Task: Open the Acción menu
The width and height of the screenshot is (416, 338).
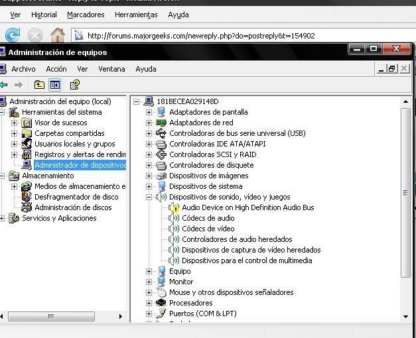Action: tap(56, 69)
